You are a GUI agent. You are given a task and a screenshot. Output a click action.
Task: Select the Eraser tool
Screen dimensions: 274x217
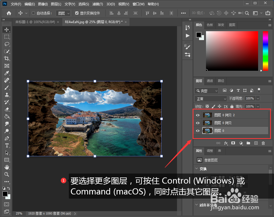[x=7, y=109]
